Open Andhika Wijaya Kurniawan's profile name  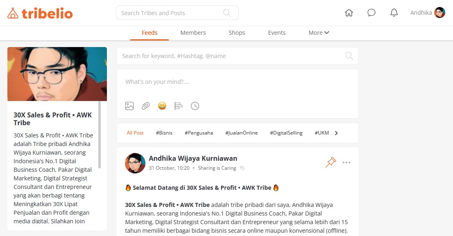pyautogui.click(x=193, y=158)
